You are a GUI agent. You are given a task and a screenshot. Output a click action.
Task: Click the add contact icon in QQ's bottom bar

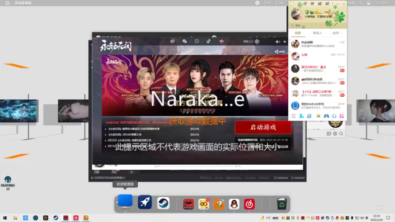point(301,116)
